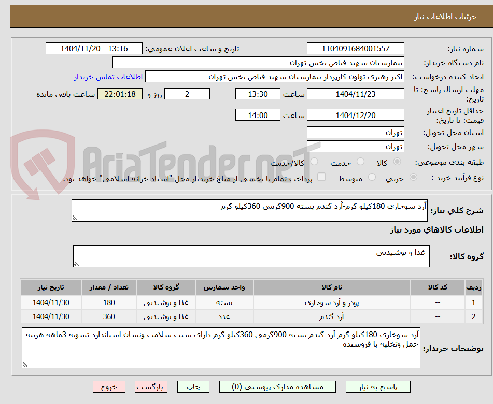Click the countdown timer 22:01:18

[x=120, y=94]
